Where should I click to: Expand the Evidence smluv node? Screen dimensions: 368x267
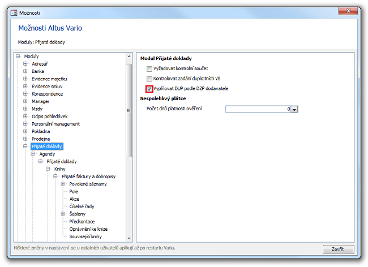tap(25, 86)
